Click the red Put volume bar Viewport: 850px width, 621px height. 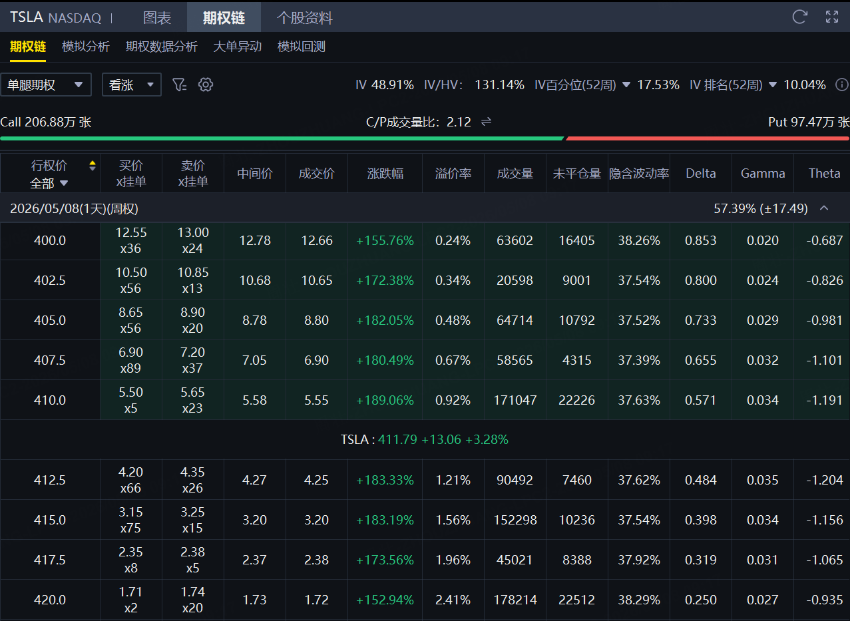(708, 138)
